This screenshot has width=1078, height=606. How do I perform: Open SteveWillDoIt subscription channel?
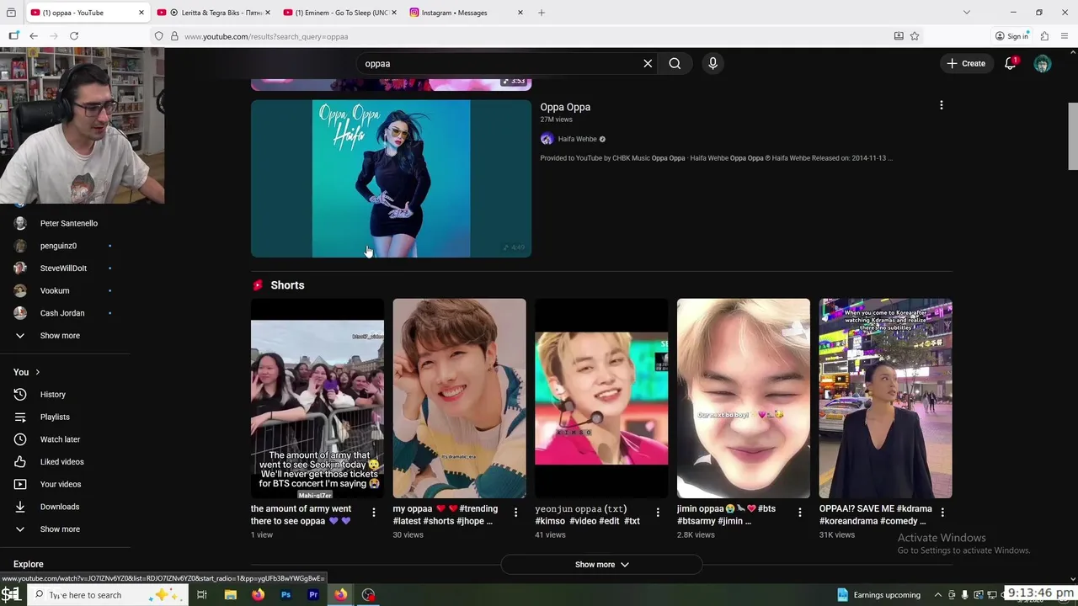tap(65, 268)
